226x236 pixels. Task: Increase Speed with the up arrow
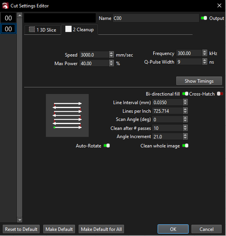tap(111, 53)
